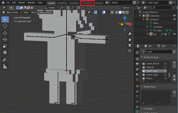Open the overlays options dropdown arrow
178x113 pixels.
tap(107, 12)
